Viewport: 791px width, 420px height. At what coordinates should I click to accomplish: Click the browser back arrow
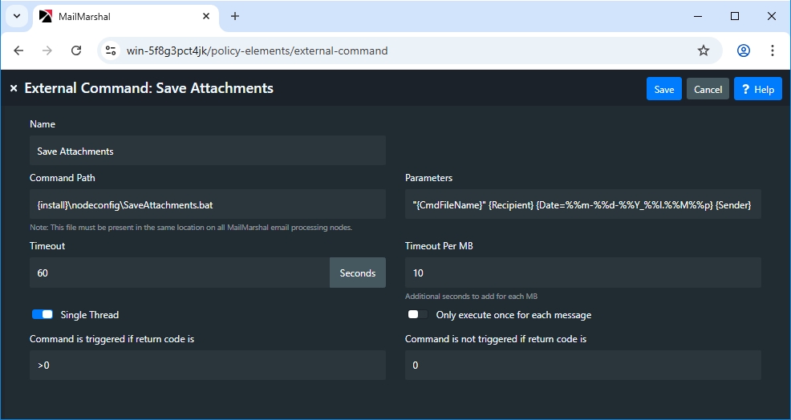pos(19,50)
